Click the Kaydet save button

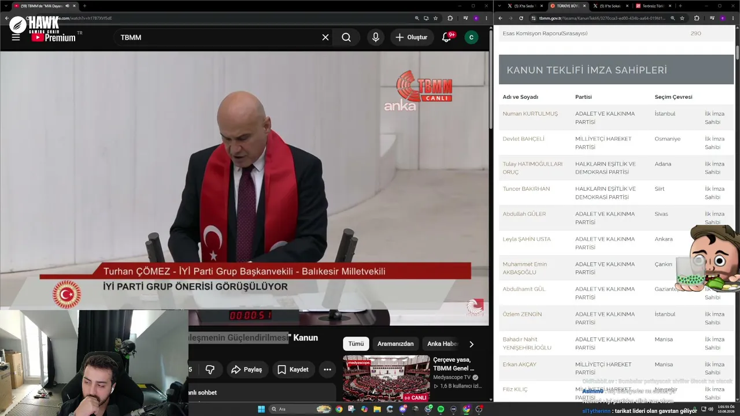pos(293,369)
